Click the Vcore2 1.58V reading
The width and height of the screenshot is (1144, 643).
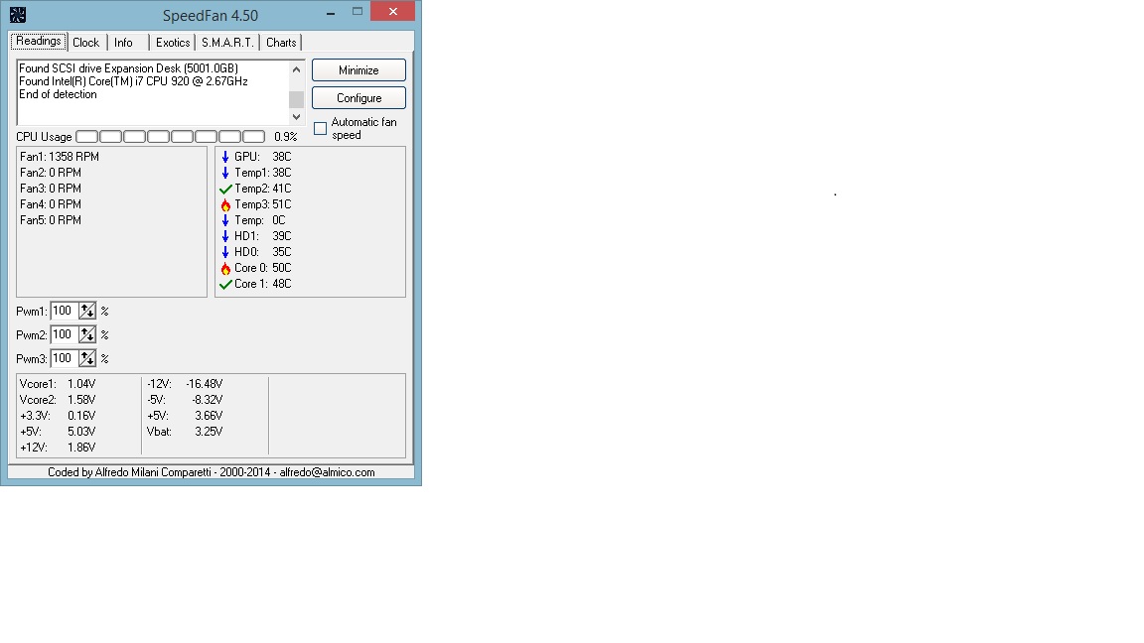58,400
